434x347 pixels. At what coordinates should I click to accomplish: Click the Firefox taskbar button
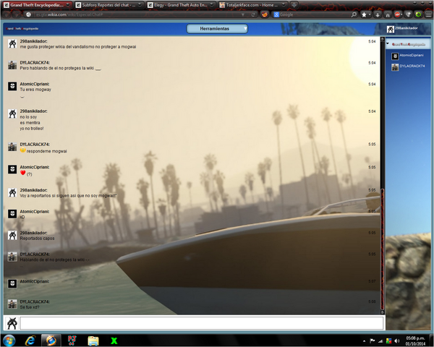click(x=51, y=340)
